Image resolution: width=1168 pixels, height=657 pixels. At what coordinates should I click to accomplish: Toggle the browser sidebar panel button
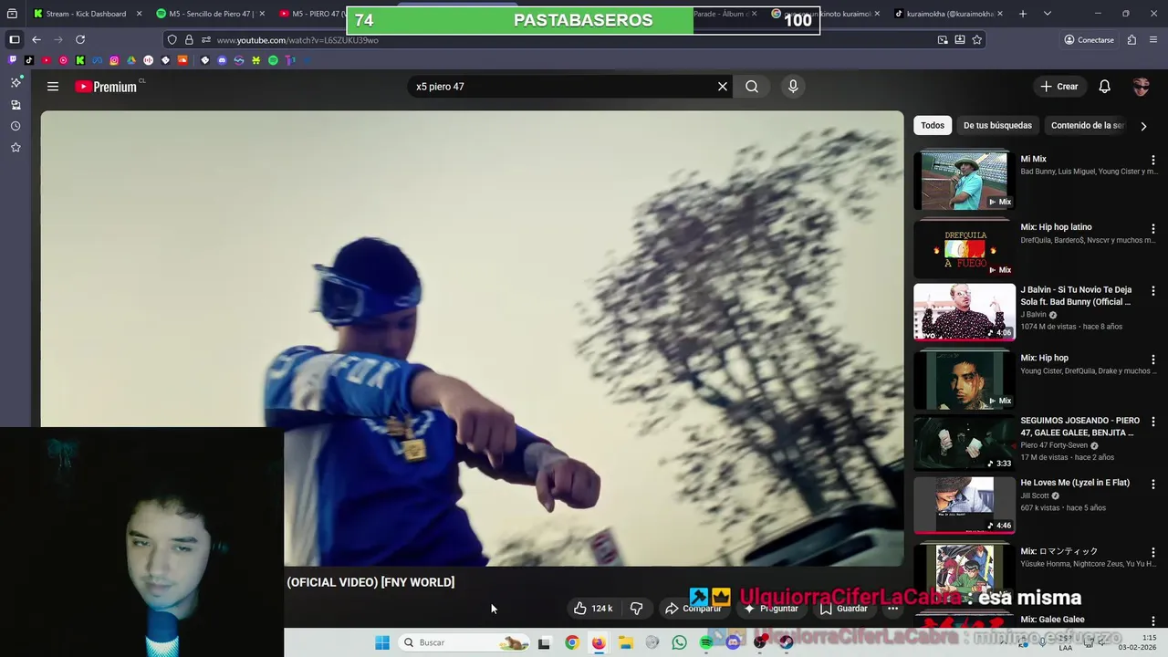[14, 39]
